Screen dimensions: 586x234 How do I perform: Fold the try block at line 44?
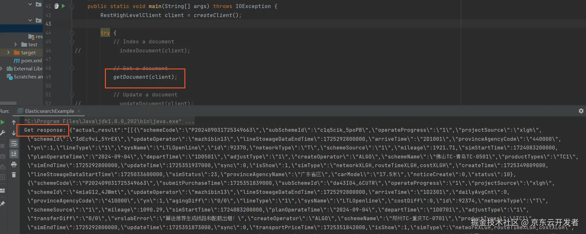pos(72,33)
